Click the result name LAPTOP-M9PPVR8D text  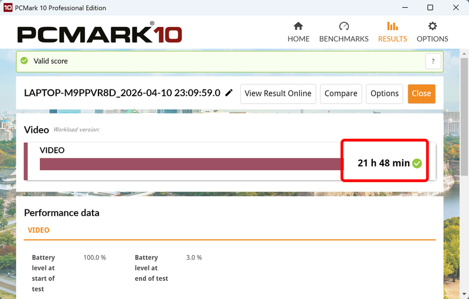[122, 93]
